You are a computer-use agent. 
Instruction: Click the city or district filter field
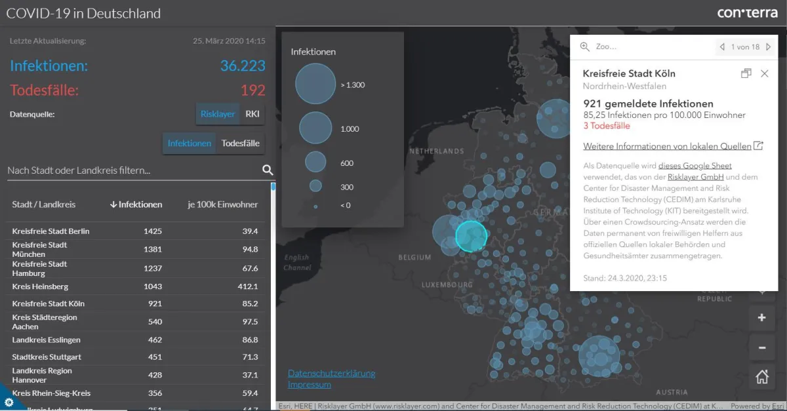coord(131,170)
